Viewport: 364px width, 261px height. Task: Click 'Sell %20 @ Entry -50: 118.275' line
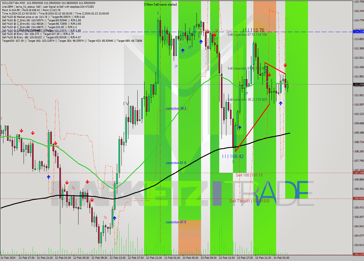tap(38, 34)
